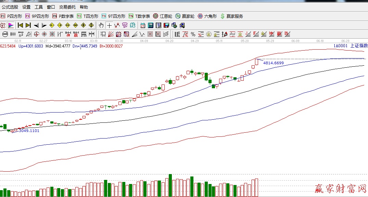
Task: Click the calendar date icon
Action: pyautogui.click(x=142, y=25)
